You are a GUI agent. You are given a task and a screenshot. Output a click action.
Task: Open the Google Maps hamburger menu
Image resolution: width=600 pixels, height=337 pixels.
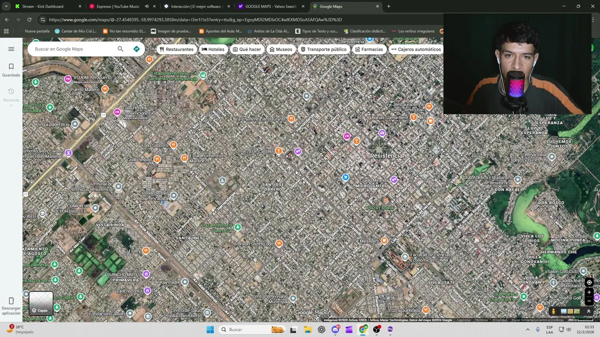click(x=11, y=49)
